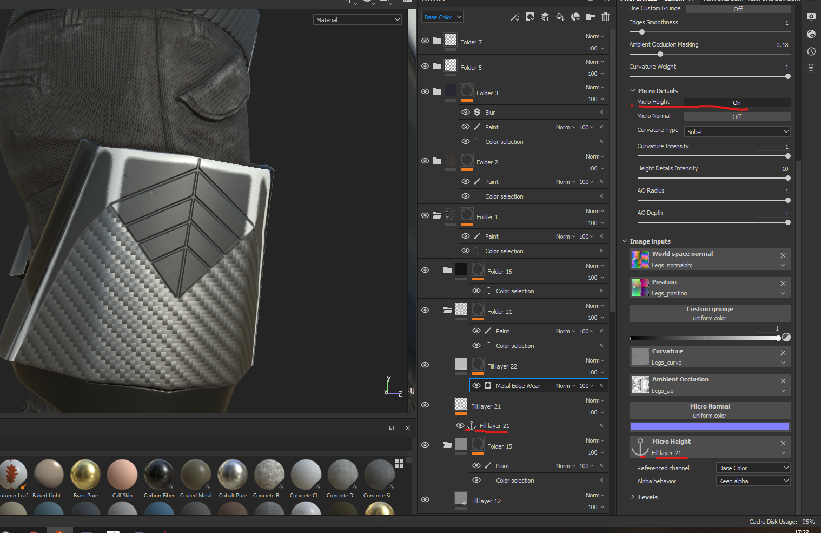Click the round icon beside grunge gradient
The width and height of the screenshot is (821, 533).
(786, 337)
